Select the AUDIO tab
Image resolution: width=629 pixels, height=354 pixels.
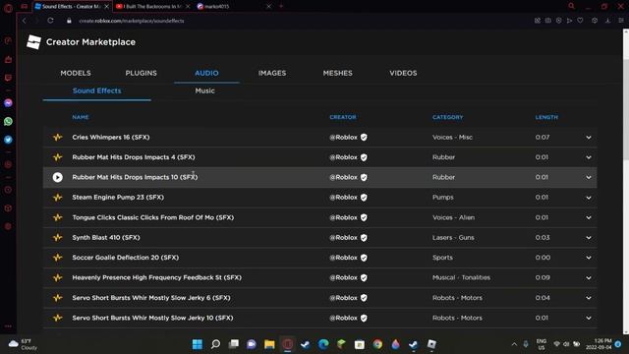click(x=206, y=73)
